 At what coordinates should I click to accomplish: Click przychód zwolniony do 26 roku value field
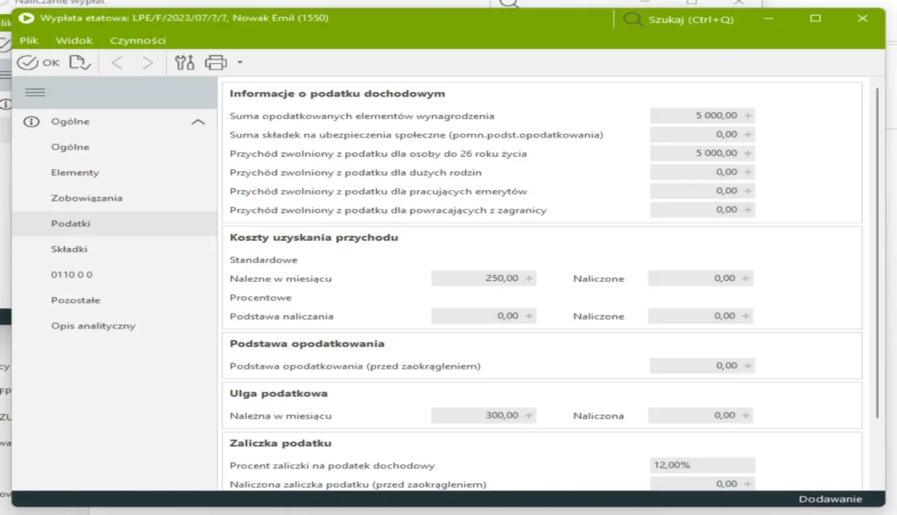click(702, 153)
